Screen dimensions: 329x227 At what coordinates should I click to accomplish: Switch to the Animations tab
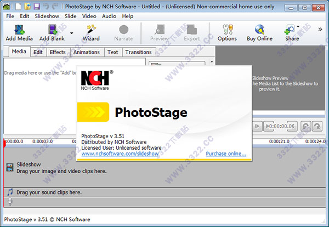point(87,52)
